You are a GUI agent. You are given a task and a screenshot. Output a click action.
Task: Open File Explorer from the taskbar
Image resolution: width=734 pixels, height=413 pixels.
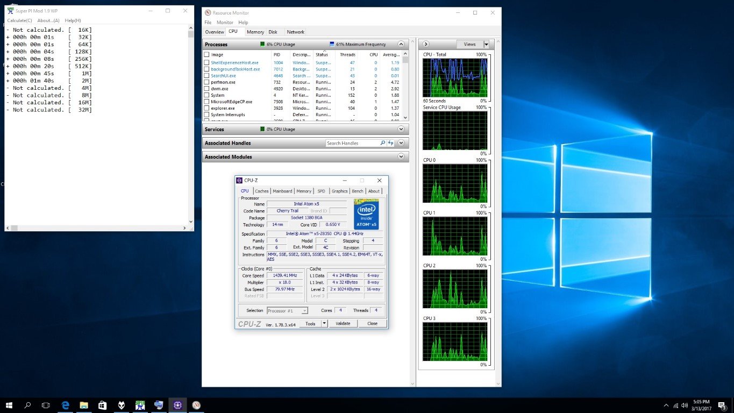tap(84, 405)
